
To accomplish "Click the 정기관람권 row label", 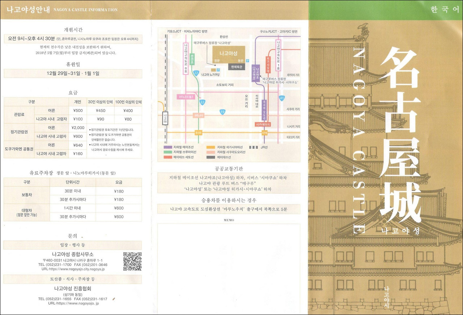I will [x=19, y=132].
